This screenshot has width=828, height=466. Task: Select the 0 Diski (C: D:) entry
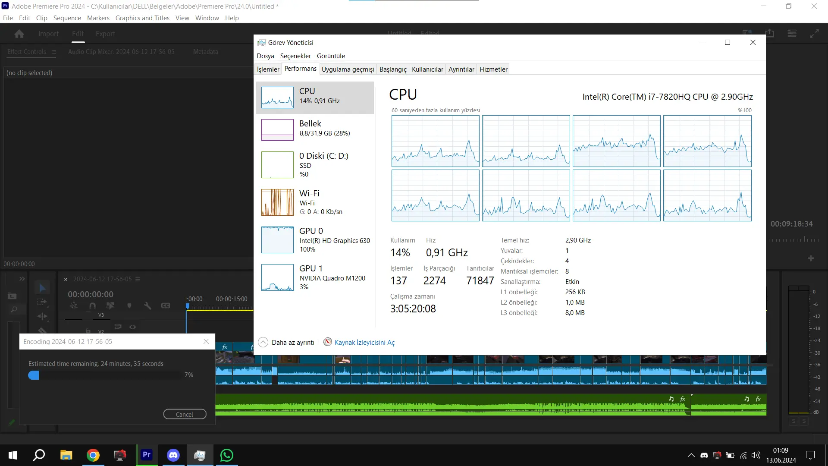315,164
